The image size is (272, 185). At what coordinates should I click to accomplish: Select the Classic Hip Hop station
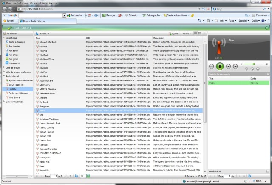(119, 132)
